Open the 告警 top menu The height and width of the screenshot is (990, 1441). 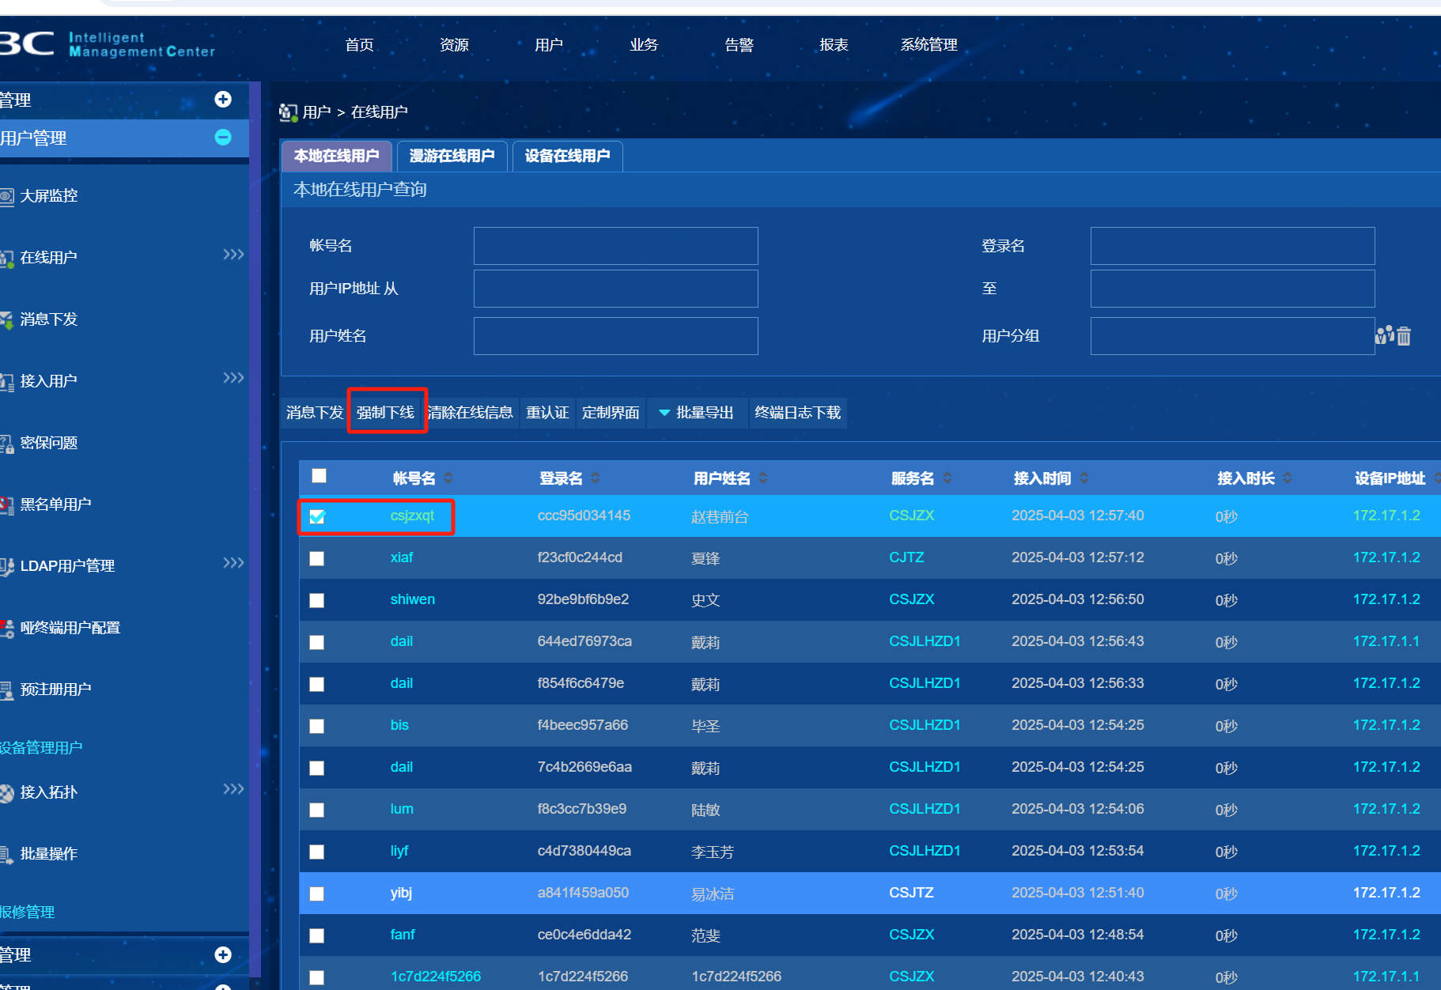[739, 45]
